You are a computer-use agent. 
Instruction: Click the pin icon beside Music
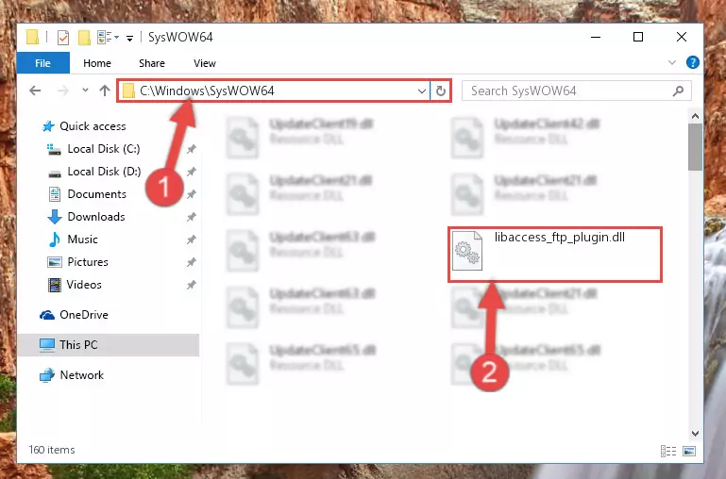pos(192,239)
